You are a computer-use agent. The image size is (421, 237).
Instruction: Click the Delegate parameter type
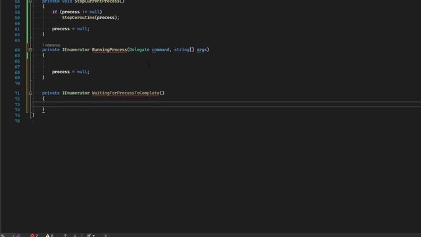pos(139,50)
